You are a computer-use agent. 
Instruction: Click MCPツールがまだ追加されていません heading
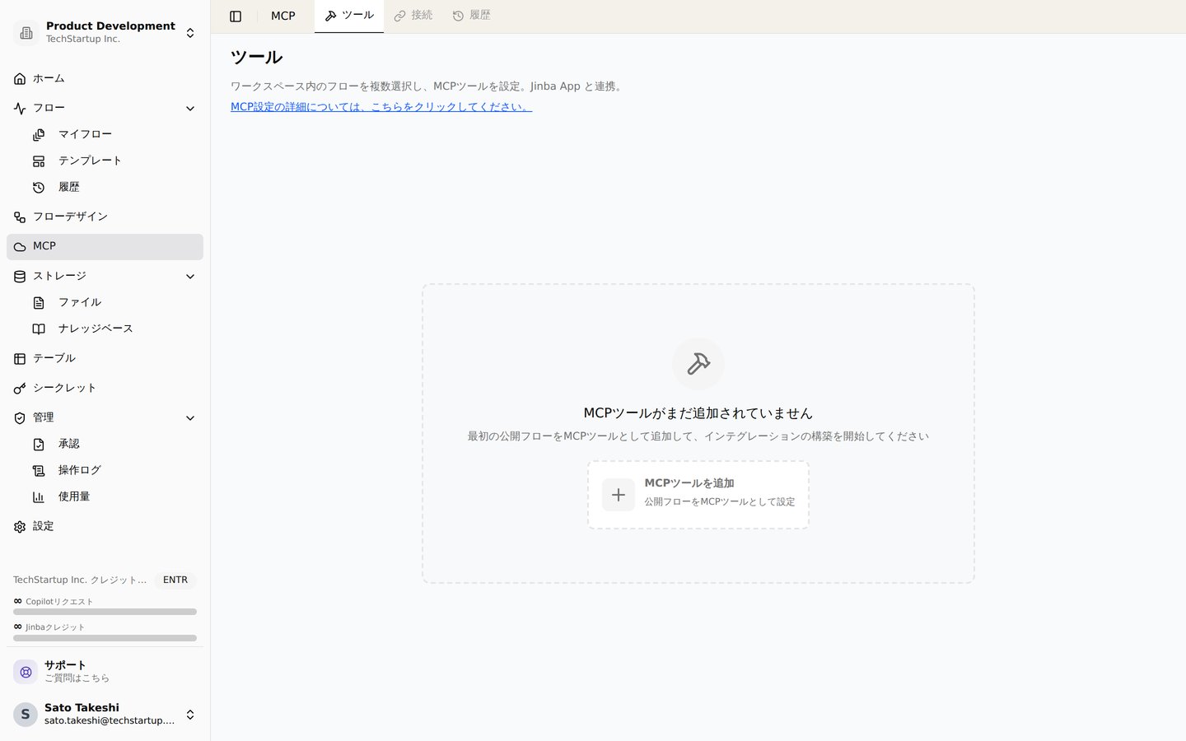(698, 413)
